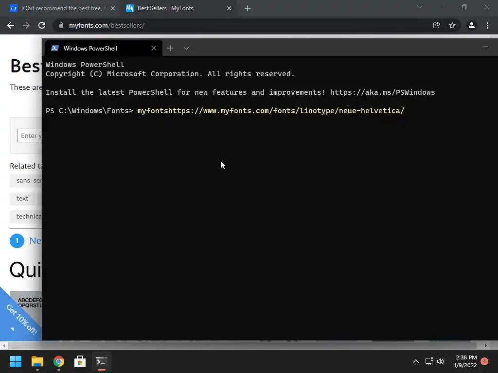Click the PowerShell copyright line text

tap(170, 74)
